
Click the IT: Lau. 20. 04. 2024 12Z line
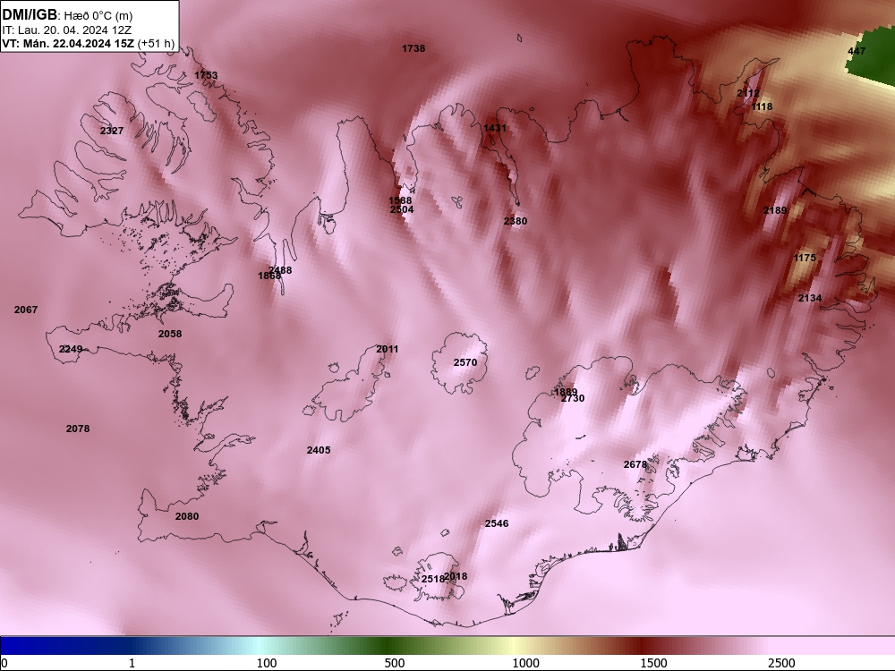pyautogui.click(x=66, y=30)
